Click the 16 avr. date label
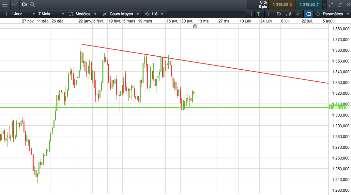This screenshot has height=195, width=351. point(172,21)
